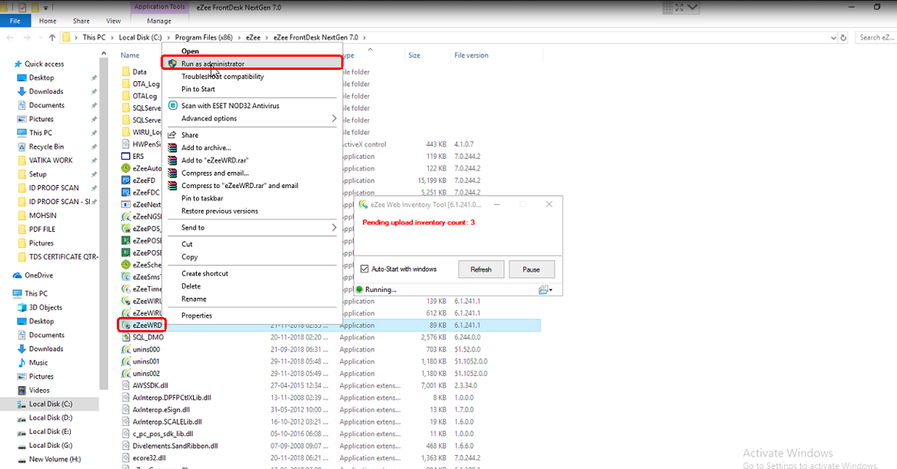897x469 pixels.
Task: Open the ID PROOF SCAN folder in sidebar
Action: tap(54, 188)
